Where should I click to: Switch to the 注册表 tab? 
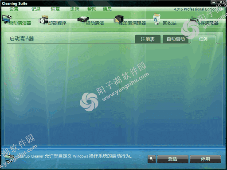pos(148,39)
